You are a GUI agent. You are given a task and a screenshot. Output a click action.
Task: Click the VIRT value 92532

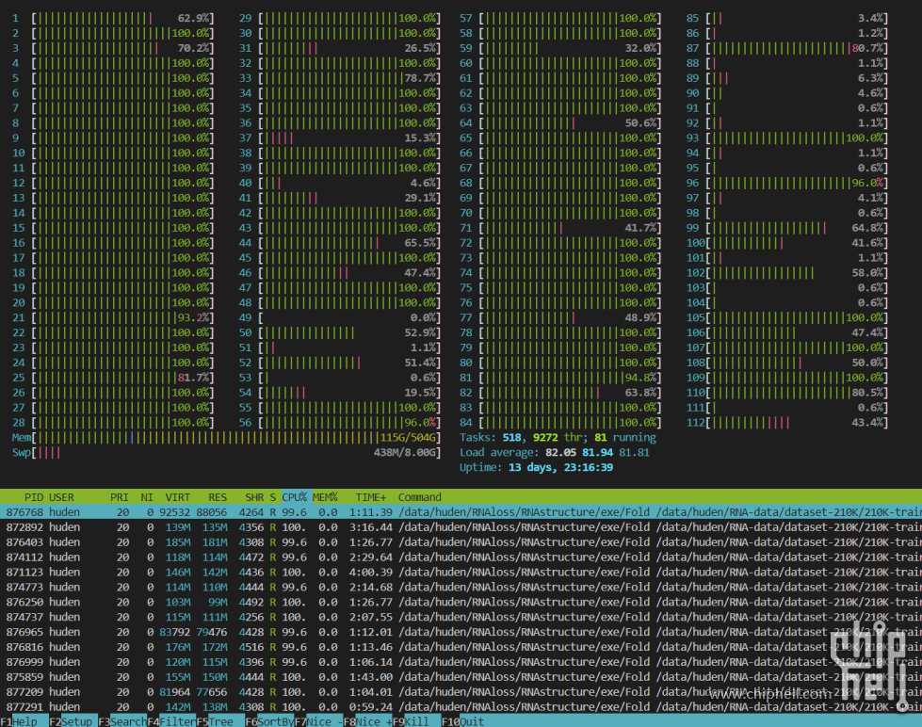tap(174, 512)
